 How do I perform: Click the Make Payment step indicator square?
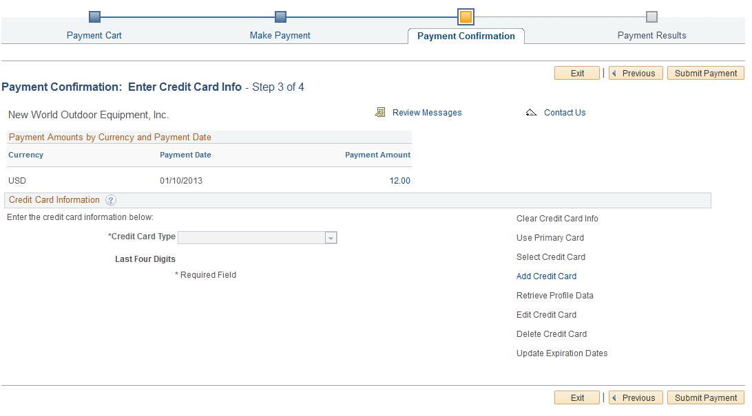pos(280,17)
